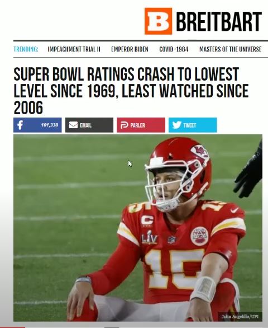
Task: Share the article via Email button
Action: coord(89,125)
